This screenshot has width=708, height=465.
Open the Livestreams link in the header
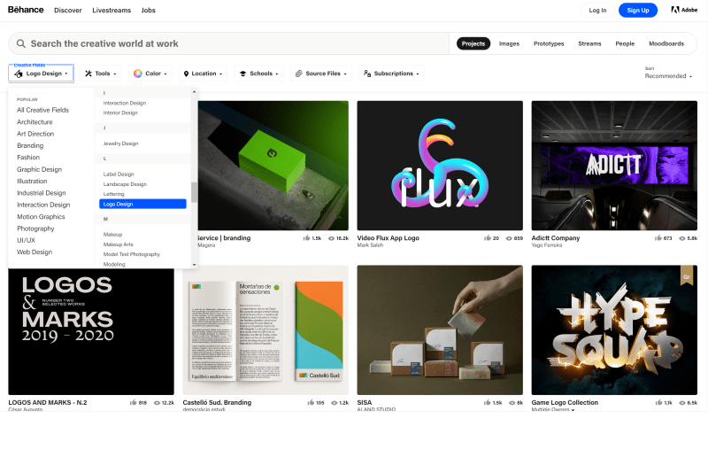point(112,11)
